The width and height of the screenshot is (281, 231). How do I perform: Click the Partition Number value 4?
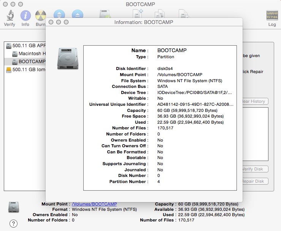tap(159, 182)
